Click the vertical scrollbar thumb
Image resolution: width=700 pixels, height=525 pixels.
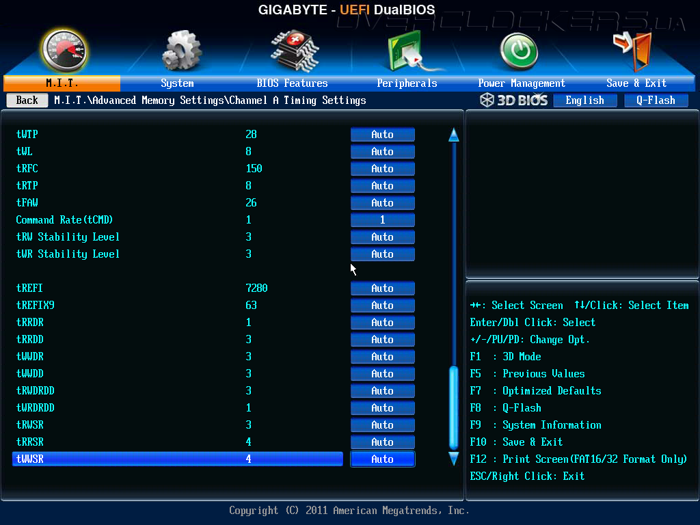pos(454,407)
